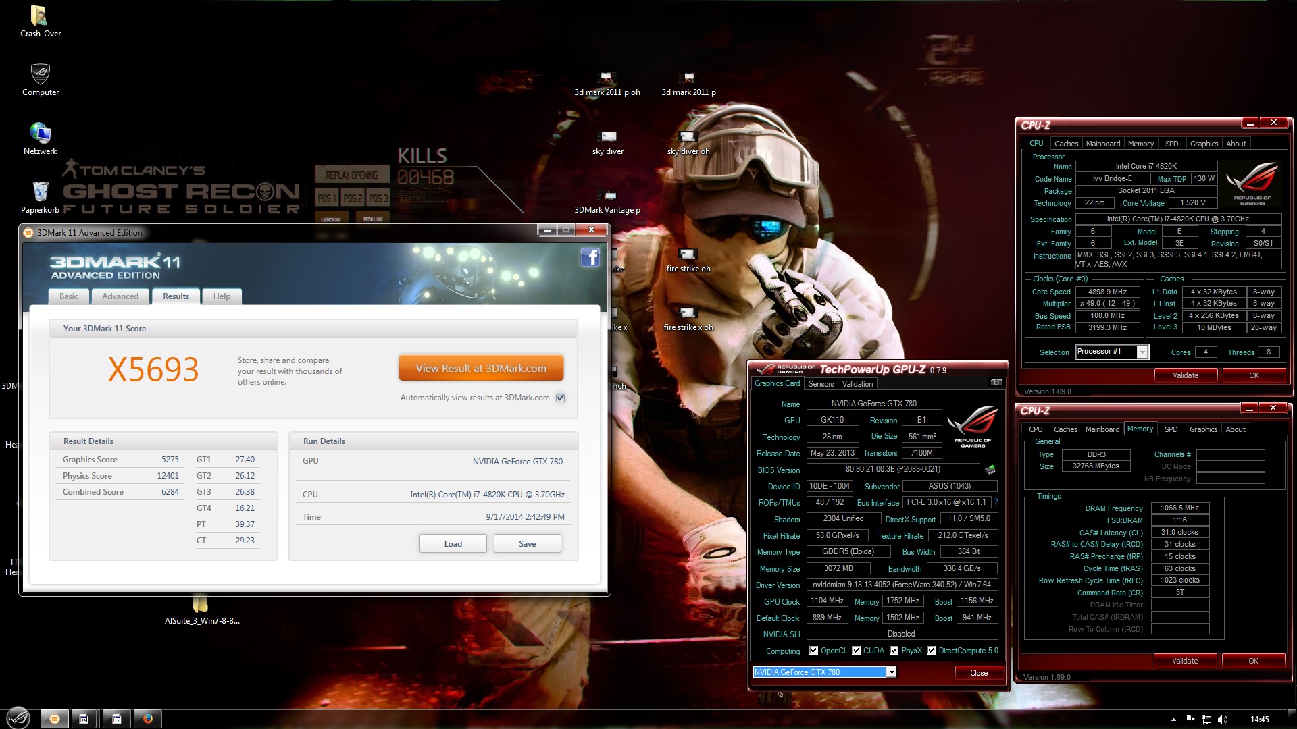Screen dimensions: 1297x729
Task: Switch to the Basic tab in 3DMark 11
Action: 69,296
